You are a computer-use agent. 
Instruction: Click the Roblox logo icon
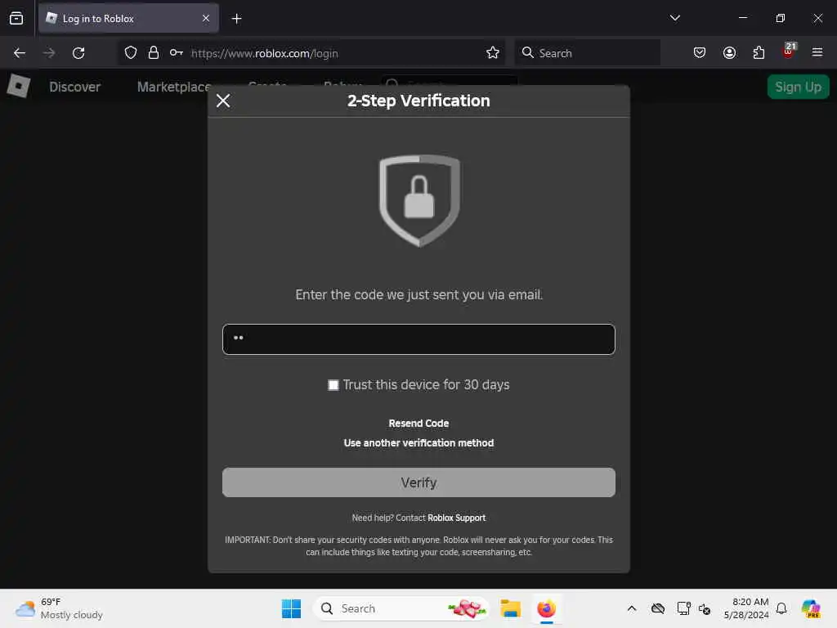tap(18, 86)
